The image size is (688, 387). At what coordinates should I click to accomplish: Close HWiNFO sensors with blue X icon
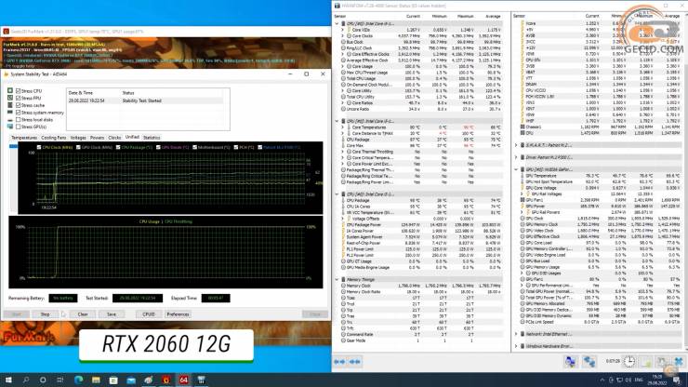pos(679,362)
